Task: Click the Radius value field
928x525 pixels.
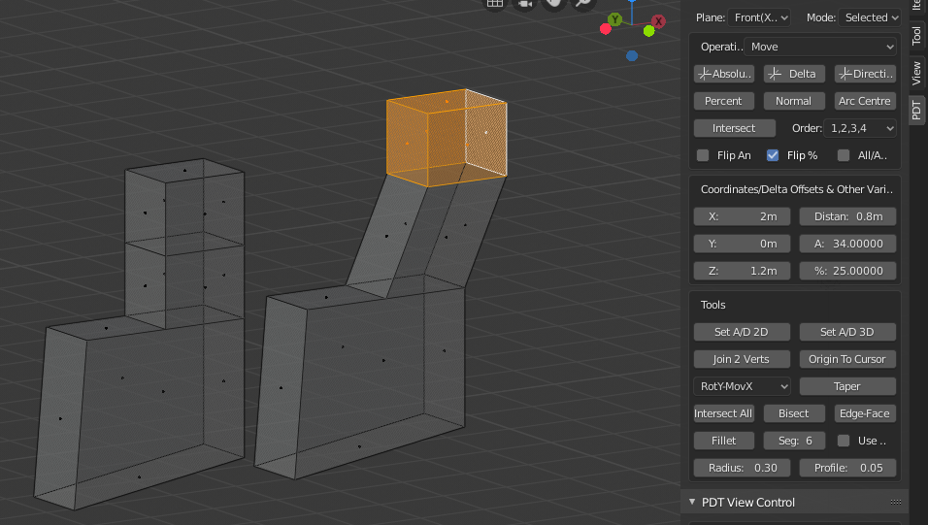Action: (743, 468)
